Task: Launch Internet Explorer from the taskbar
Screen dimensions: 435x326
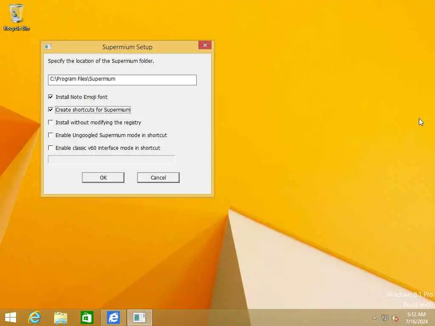Action: 35,318
